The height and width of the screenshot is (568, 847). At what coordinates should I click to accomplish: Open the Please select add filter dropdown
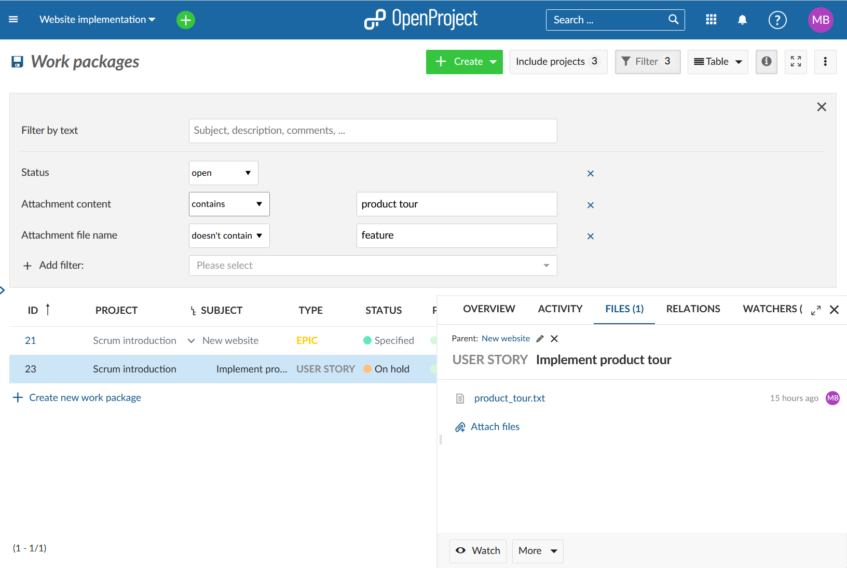coord(373,265)
